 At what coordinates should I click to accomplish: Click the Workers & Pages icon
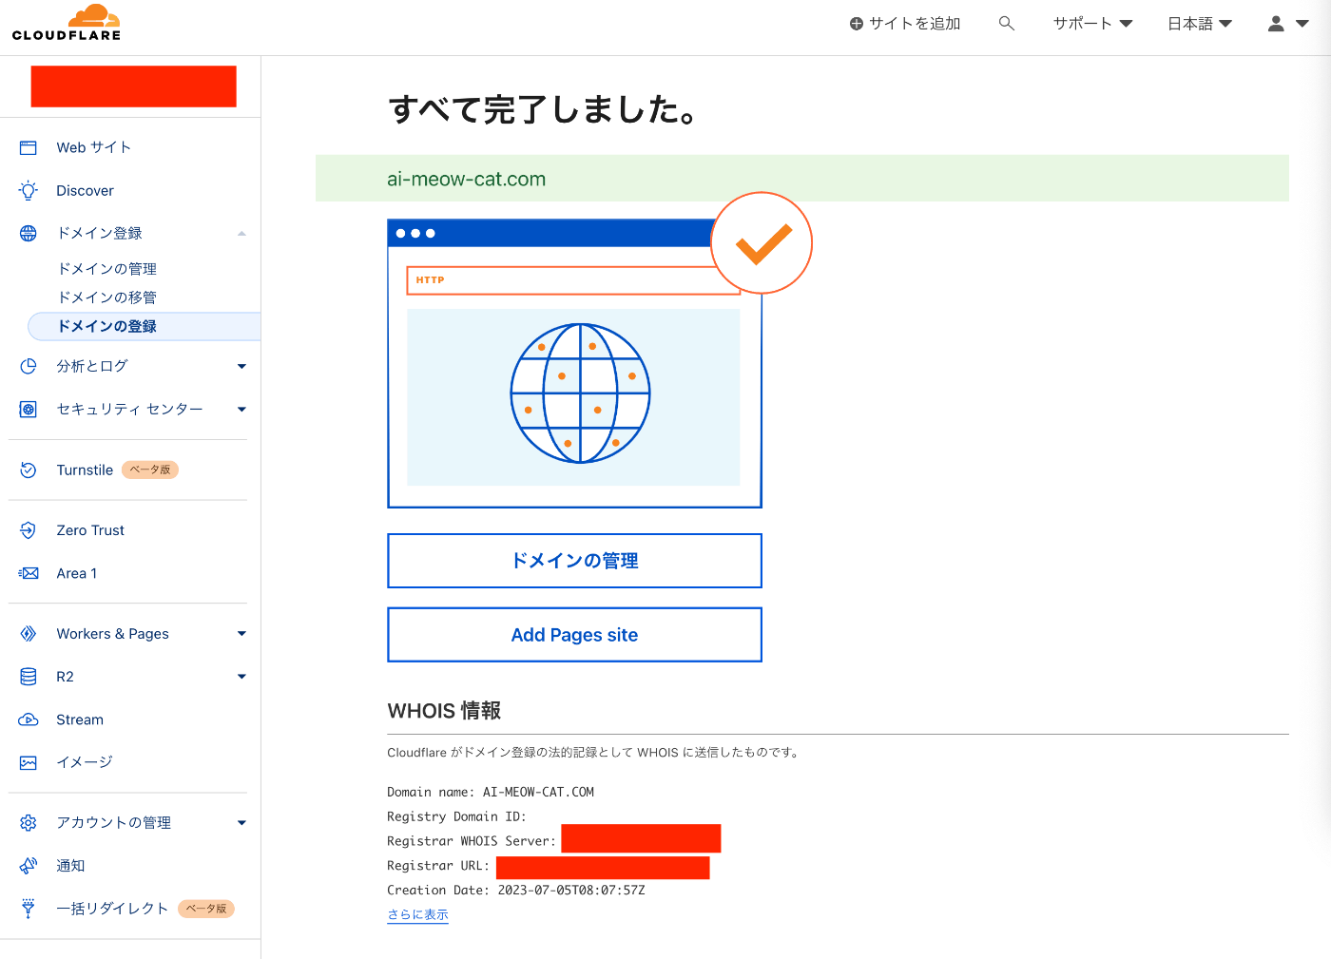click(29, 634)
